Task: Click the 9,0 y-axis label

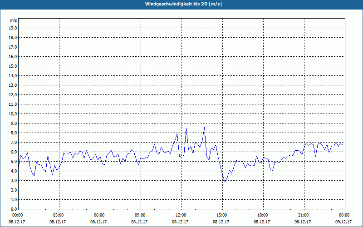Action: point(14,123)
